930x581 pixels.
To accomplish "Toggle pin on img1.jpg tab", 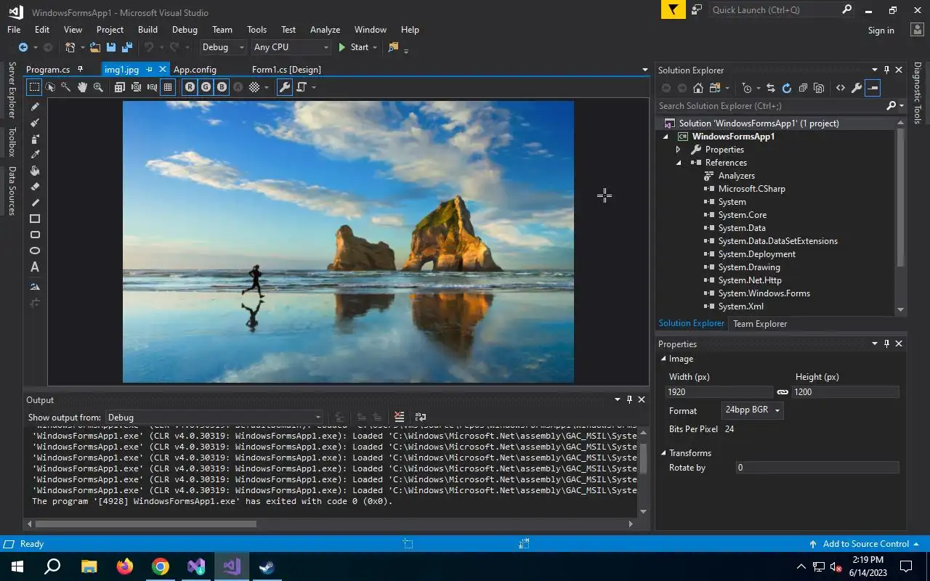I will coord(149,69).
